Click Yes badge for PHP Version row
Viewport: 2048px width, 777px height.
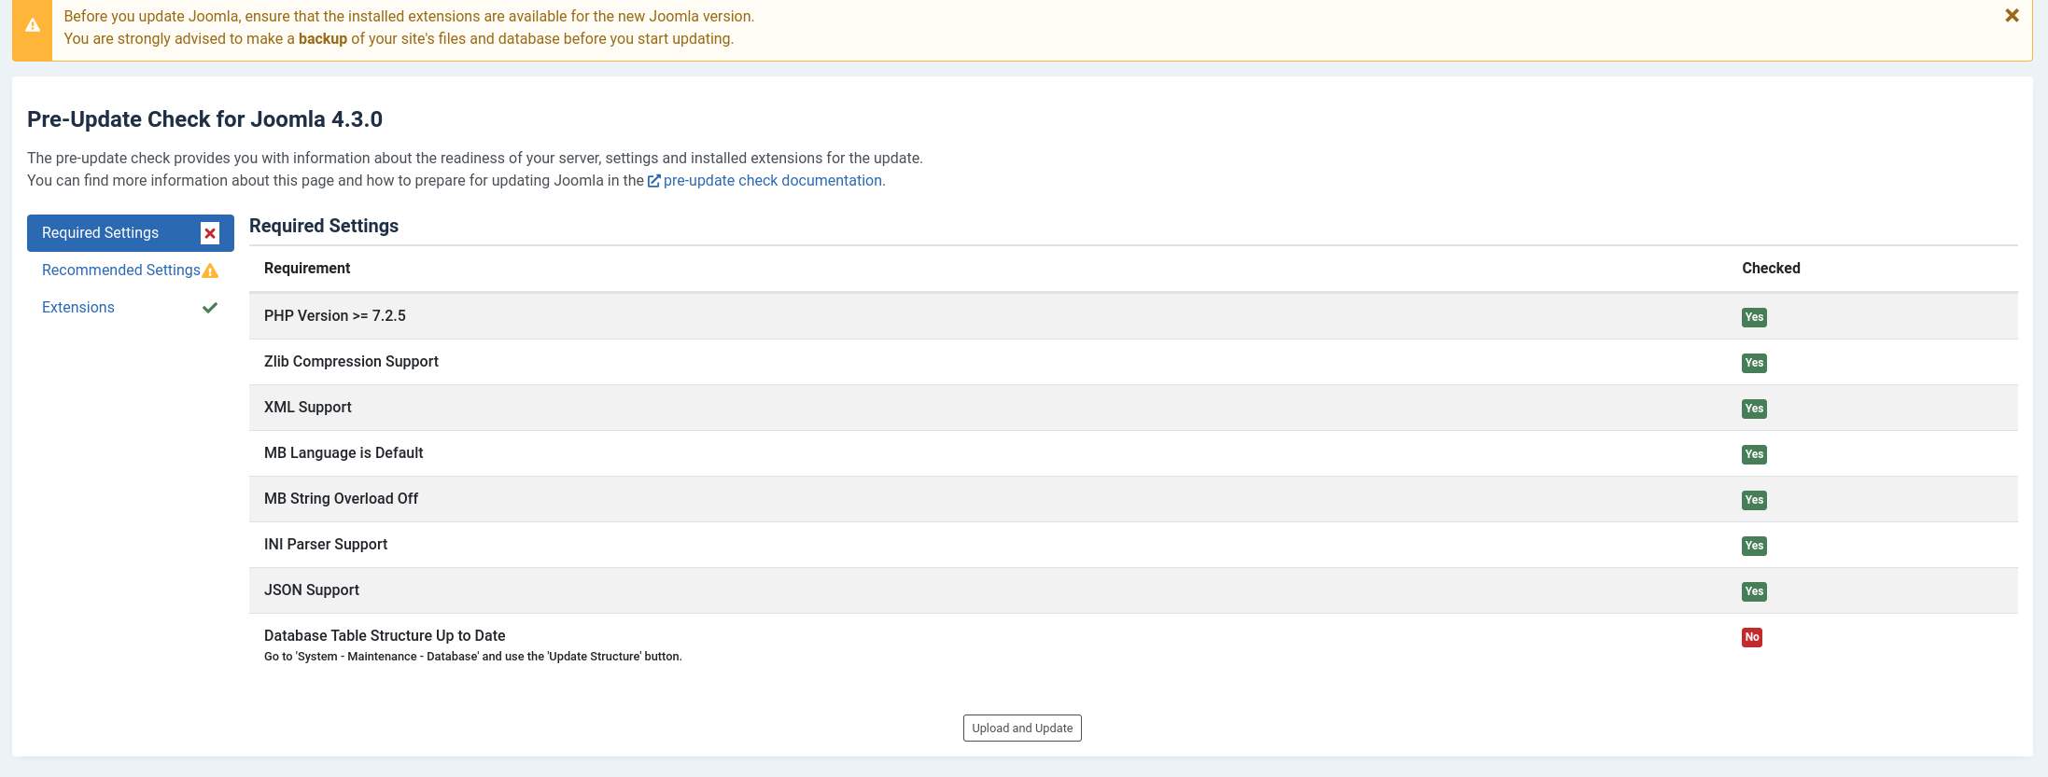click(x=1754, y=317)
